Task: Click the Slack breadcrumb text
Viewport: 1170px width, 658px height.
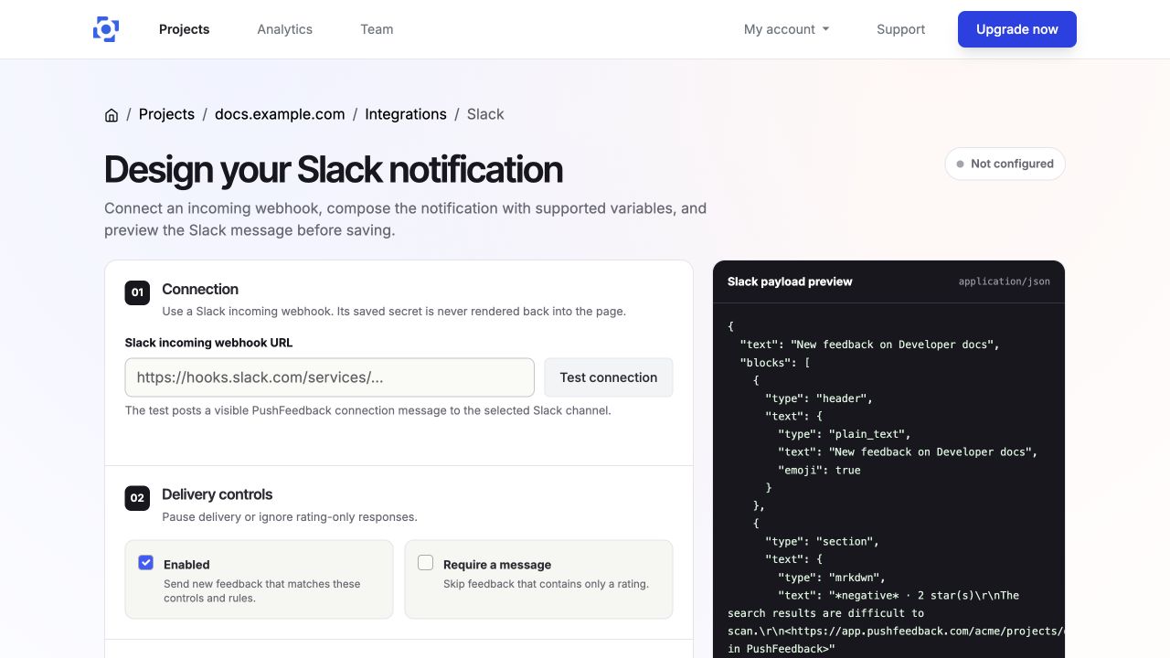Action: (x=485, y=114)
